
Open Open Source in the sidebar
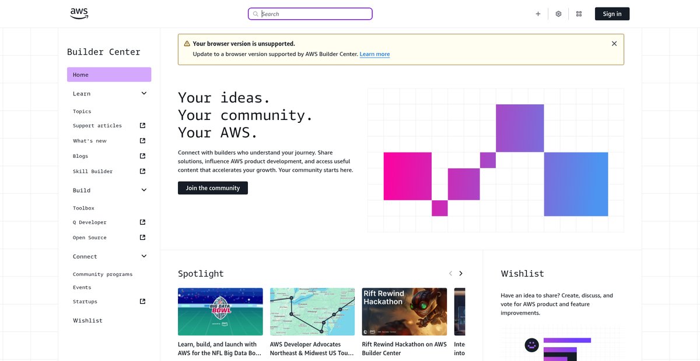click(x=90, y=238)
